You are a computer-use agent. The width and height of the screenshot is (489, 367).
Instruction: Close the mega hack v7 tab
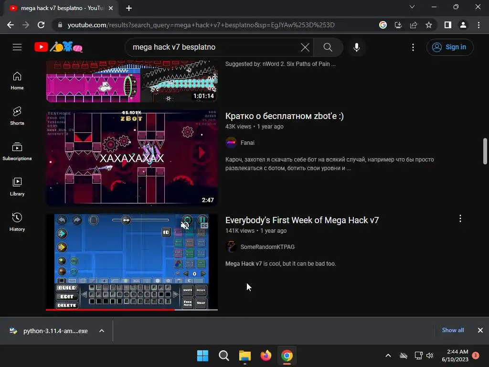coord(111,8)
